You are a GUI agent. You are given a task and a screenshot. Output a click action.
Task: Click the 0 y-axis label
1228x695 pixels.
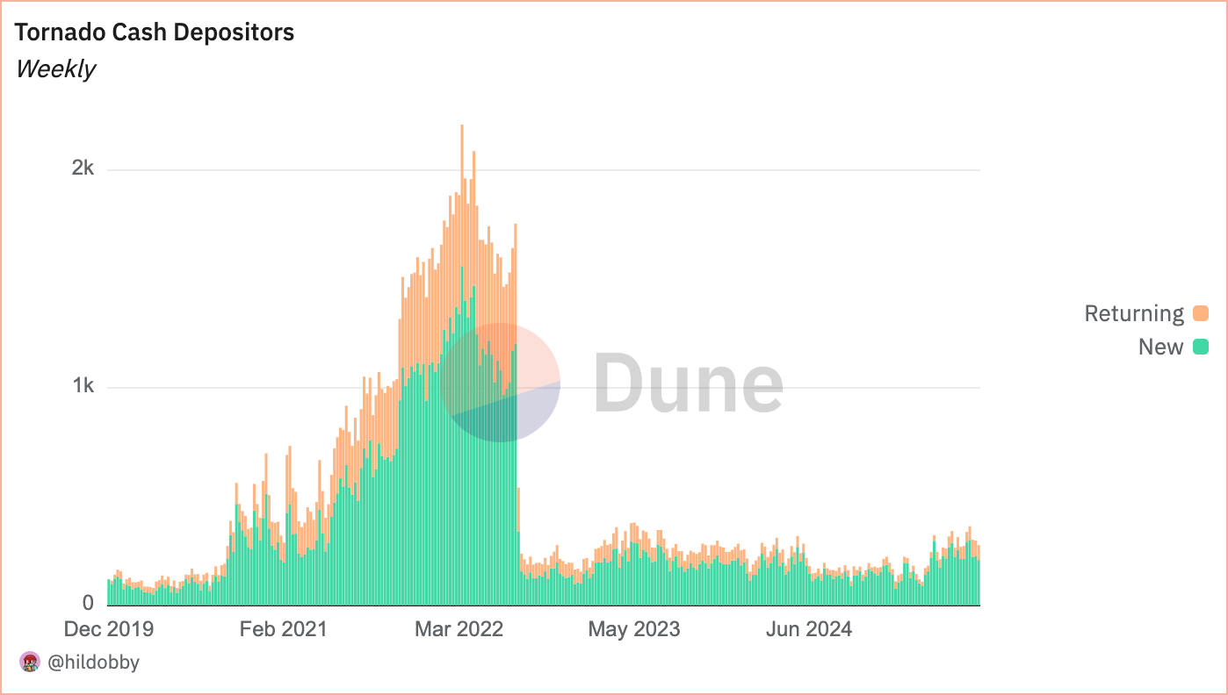pos(89,604)
